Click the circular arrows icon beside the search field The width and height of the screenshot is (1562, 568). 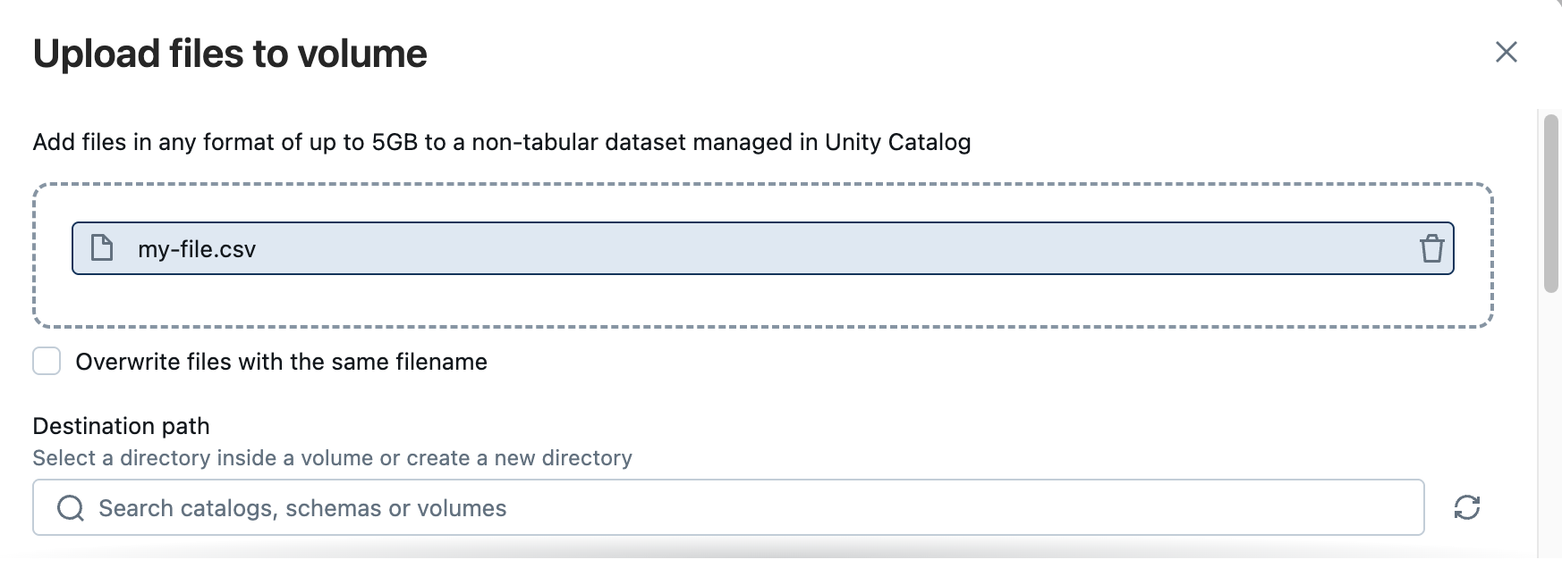1467,507
